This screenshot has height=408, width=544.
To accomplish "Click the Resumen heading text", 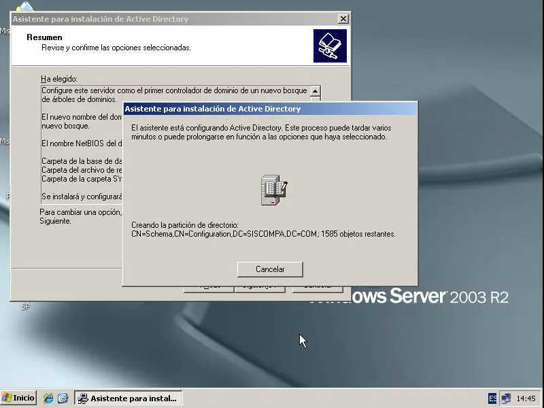I will (44, 37).
